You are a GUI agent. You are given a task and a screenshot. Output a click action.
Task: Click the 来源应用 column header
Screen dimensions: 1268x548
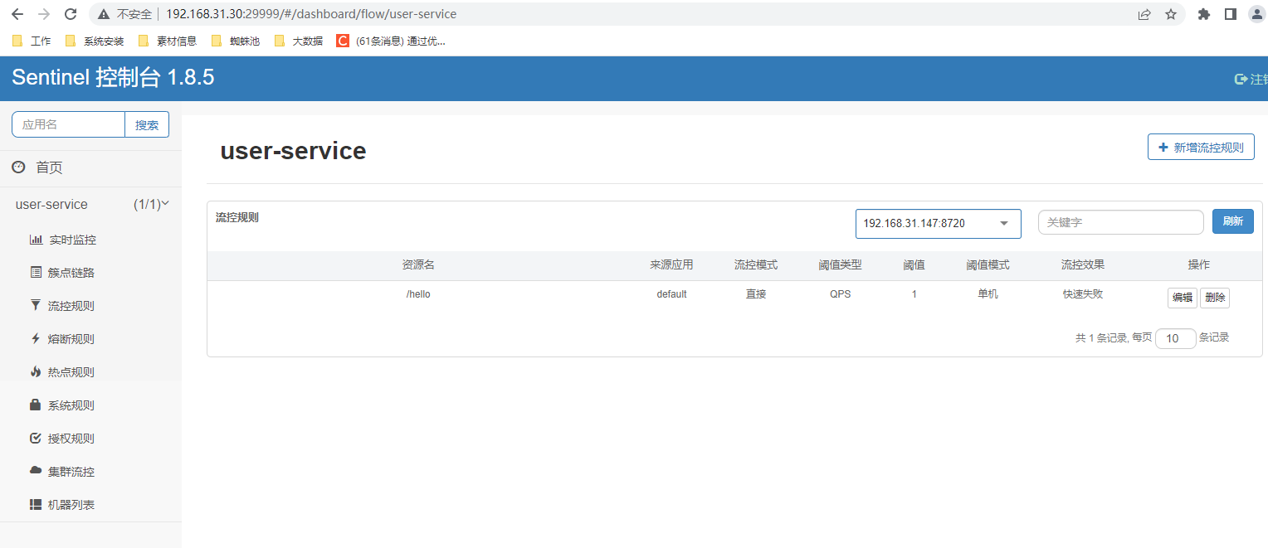671,265
